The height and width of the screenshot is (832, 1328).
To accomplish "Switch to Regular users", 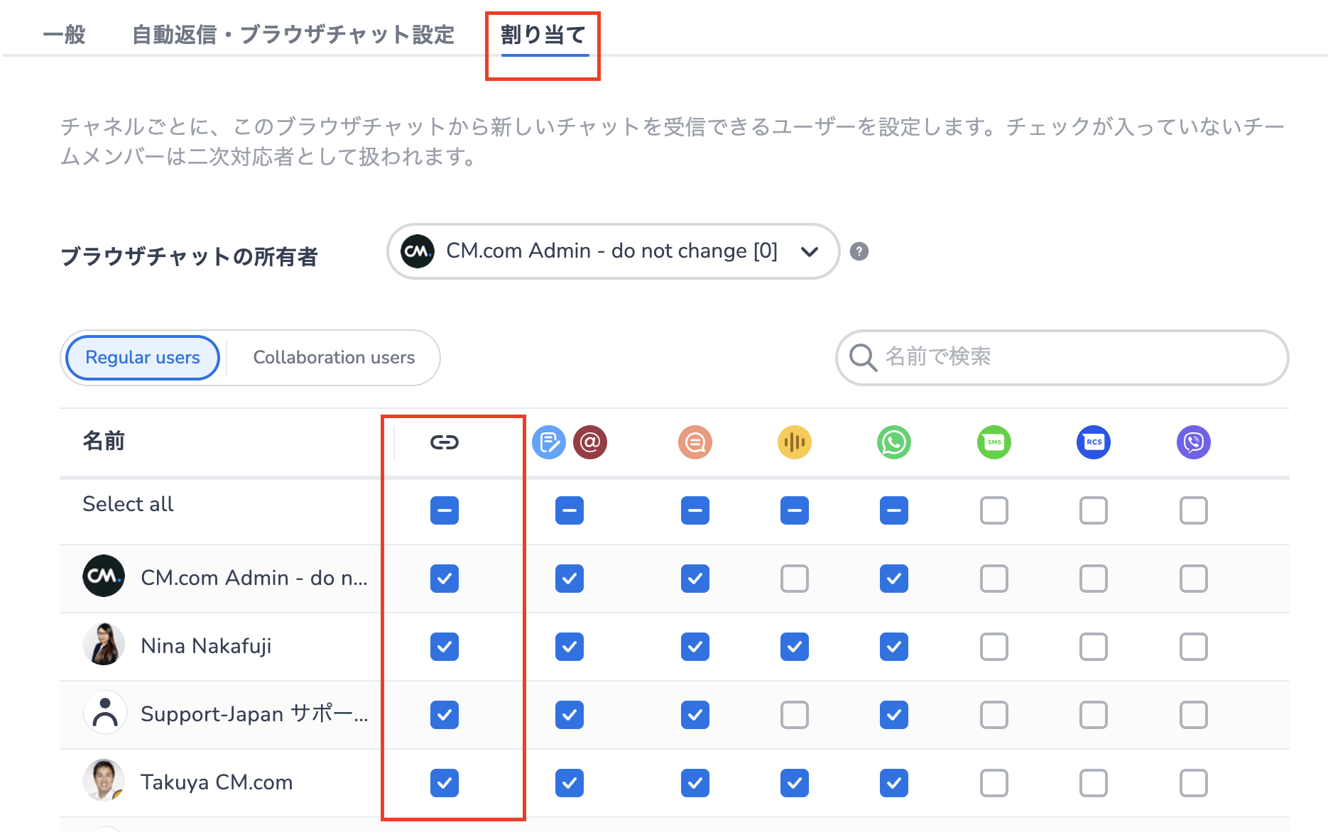I will (x=143, y=358).
